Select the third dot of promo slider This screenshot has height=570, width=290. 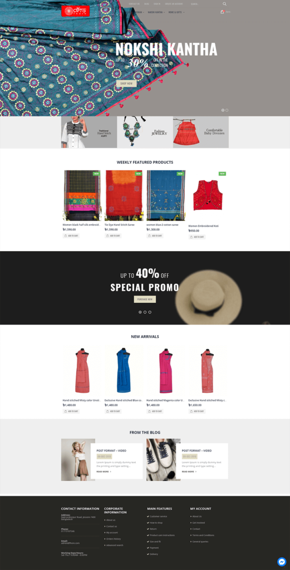pyautogui.click(x=150, y=312)
